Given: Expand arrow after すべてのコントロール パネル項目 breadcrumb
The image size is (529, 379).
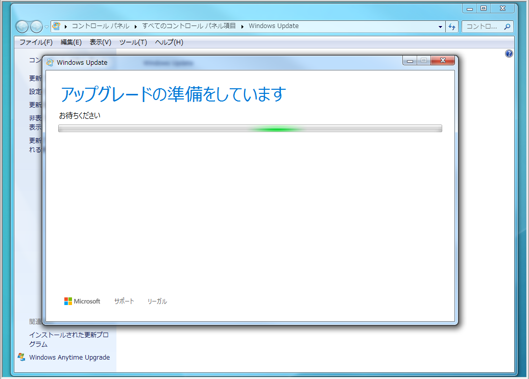Looking at the screenshot, I should point(242,27).
